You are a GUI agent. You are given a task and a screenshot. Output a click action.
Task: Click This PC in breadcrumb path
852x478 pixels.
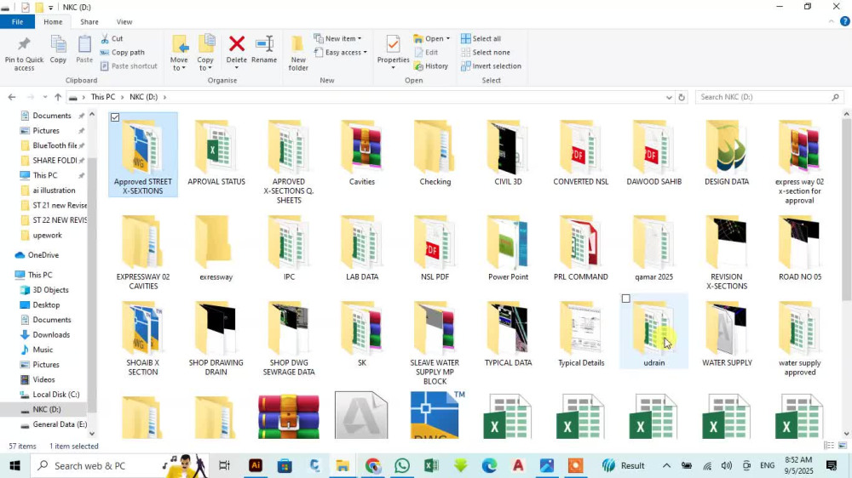tap(103, 97)
